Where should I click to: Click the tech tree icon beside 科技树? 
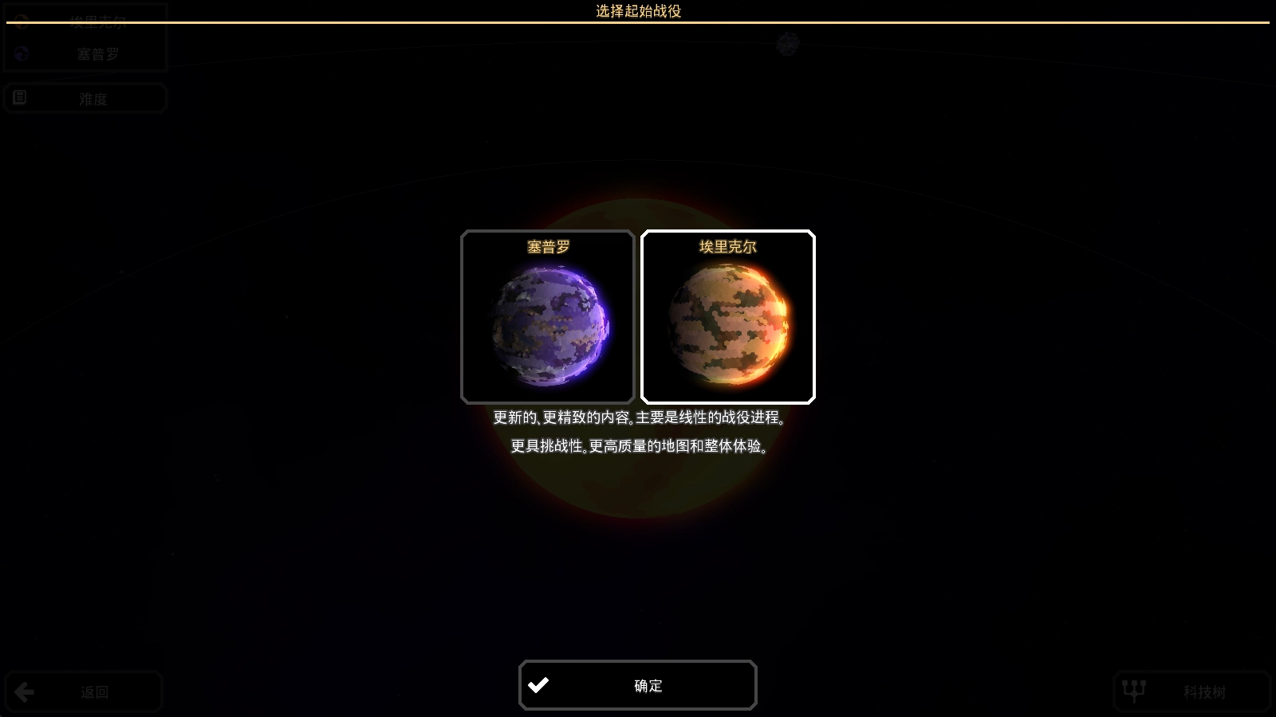(x=1133, y=691)
